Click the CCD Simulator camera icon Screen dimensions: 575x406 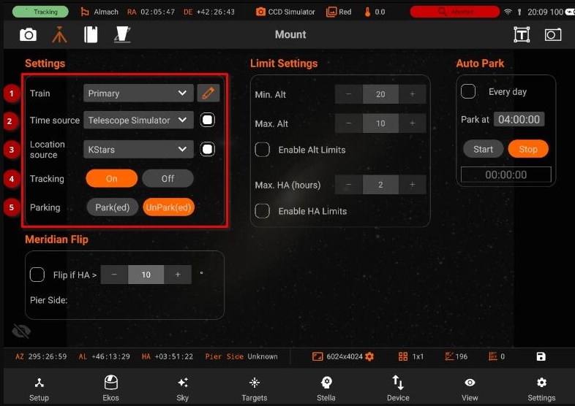tap(260, 12)
